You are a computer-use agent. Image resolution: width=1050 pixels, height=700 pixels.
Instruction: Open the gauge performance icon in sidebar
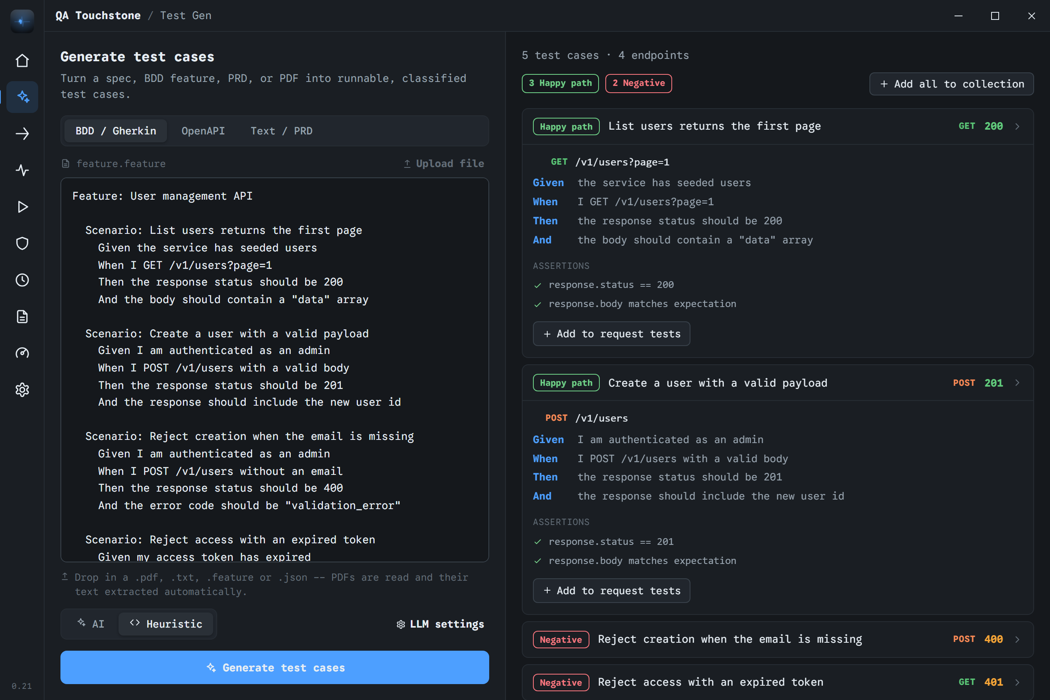tap(22, 353)
